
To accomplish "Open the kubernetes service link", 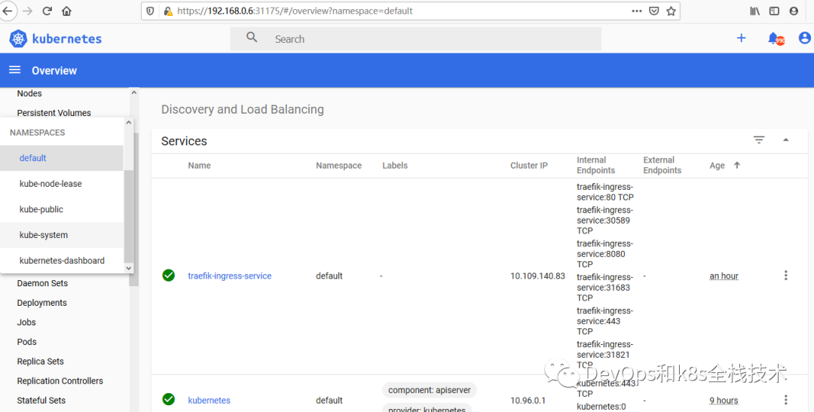I will 210,400.
